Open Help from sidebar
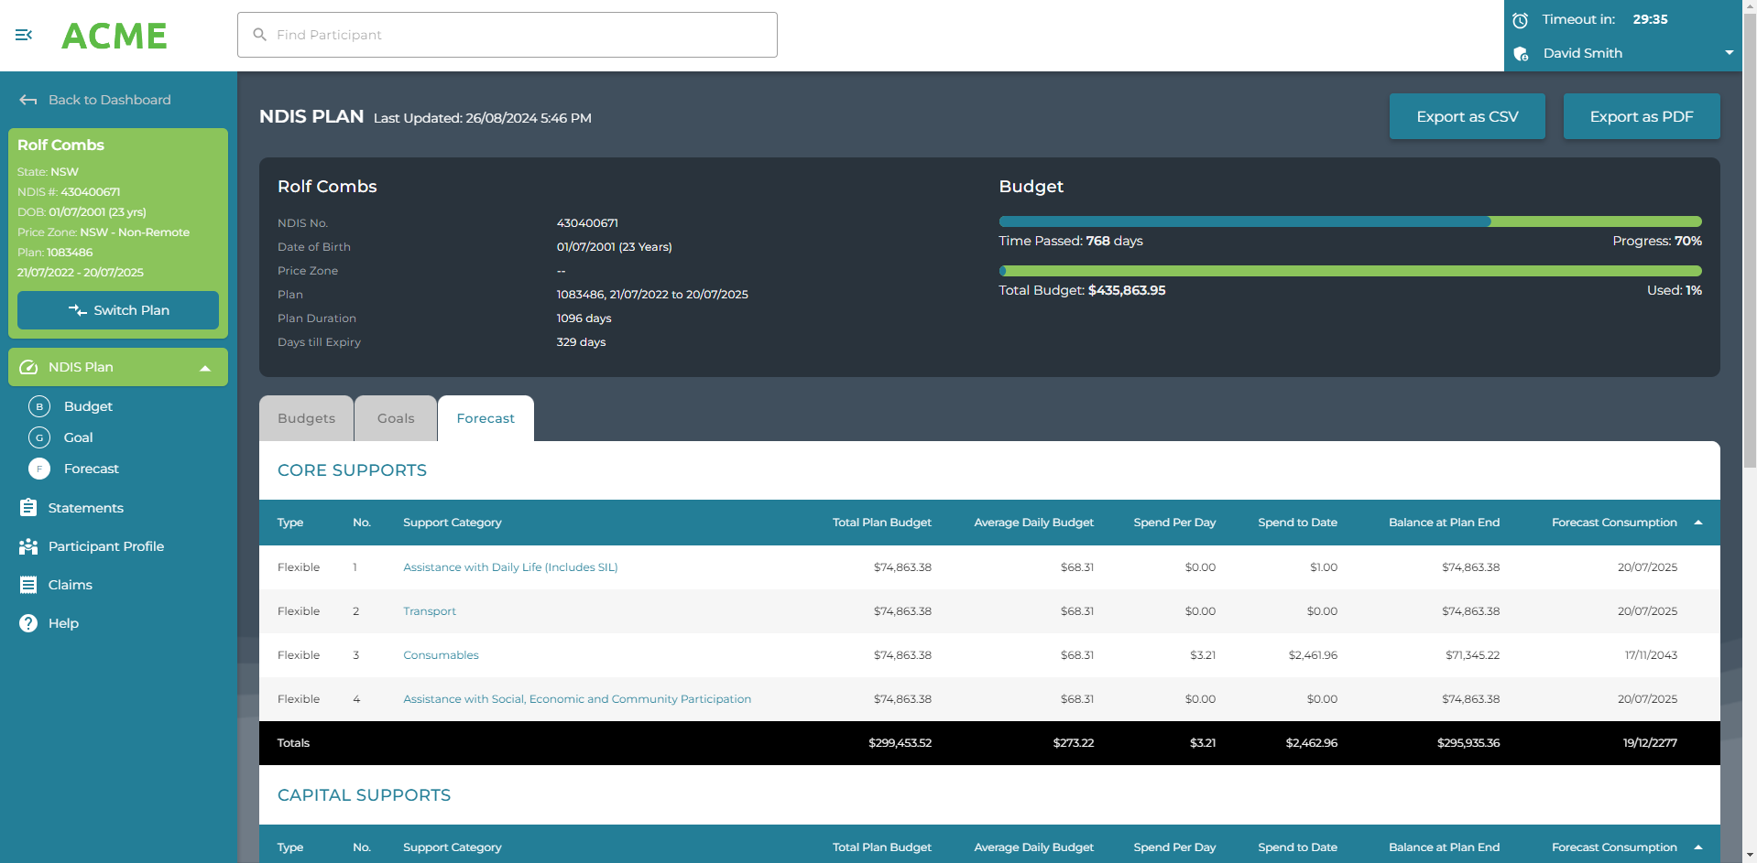 click(63, 623)
